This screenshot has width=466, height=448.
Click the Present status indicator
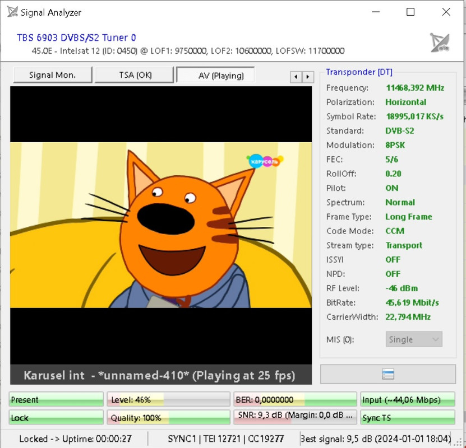[x=56, y=399]
